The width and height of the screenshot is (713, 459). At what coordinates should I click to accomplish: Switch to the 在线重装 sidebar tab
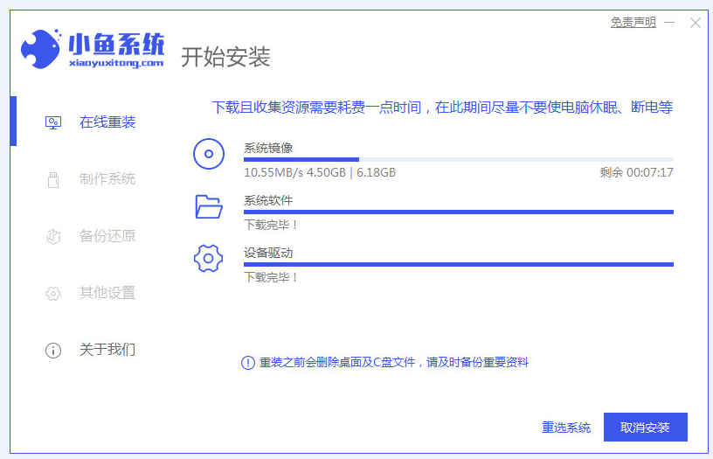coord(107,122)
